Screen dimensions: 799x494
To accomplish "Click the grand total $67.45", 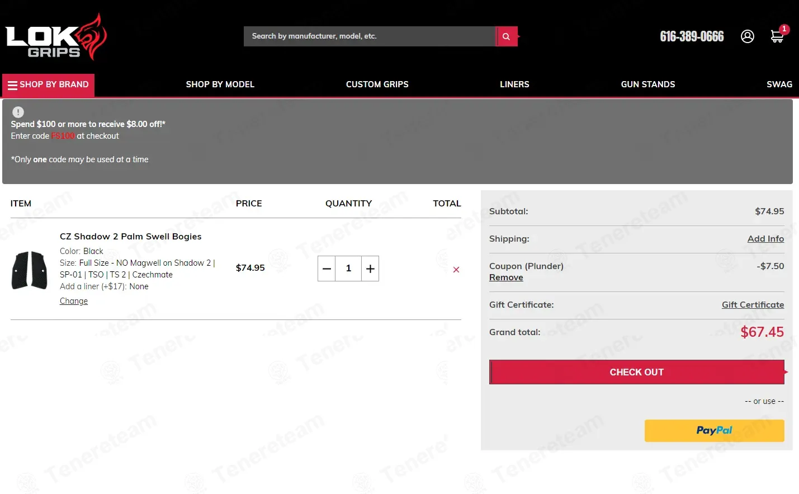I will click(x=762, y=332).
